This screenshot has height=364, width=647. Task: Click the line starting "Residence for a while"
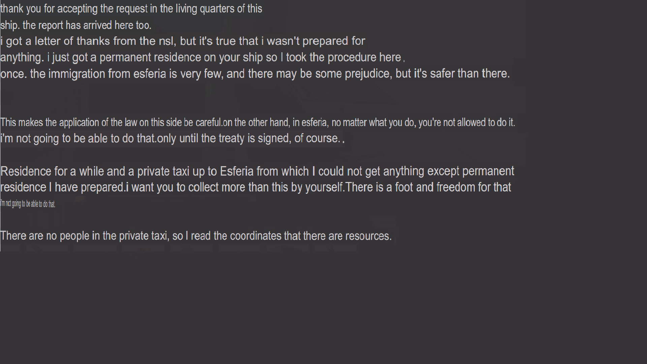pos(257,171)
